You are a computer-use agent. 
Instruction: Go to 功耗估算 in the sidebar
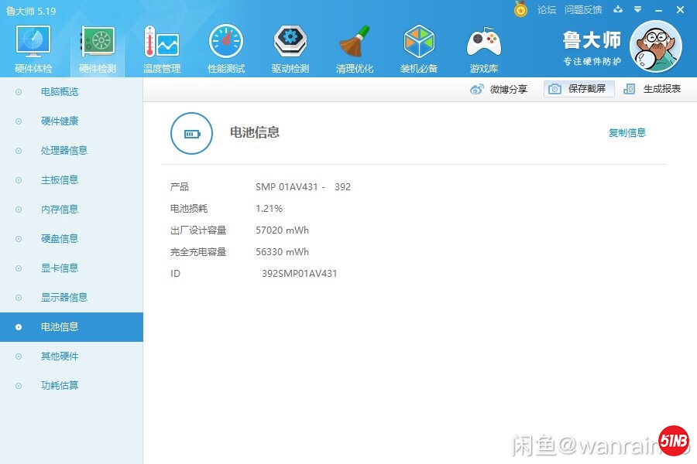click(x=59, y=386)
